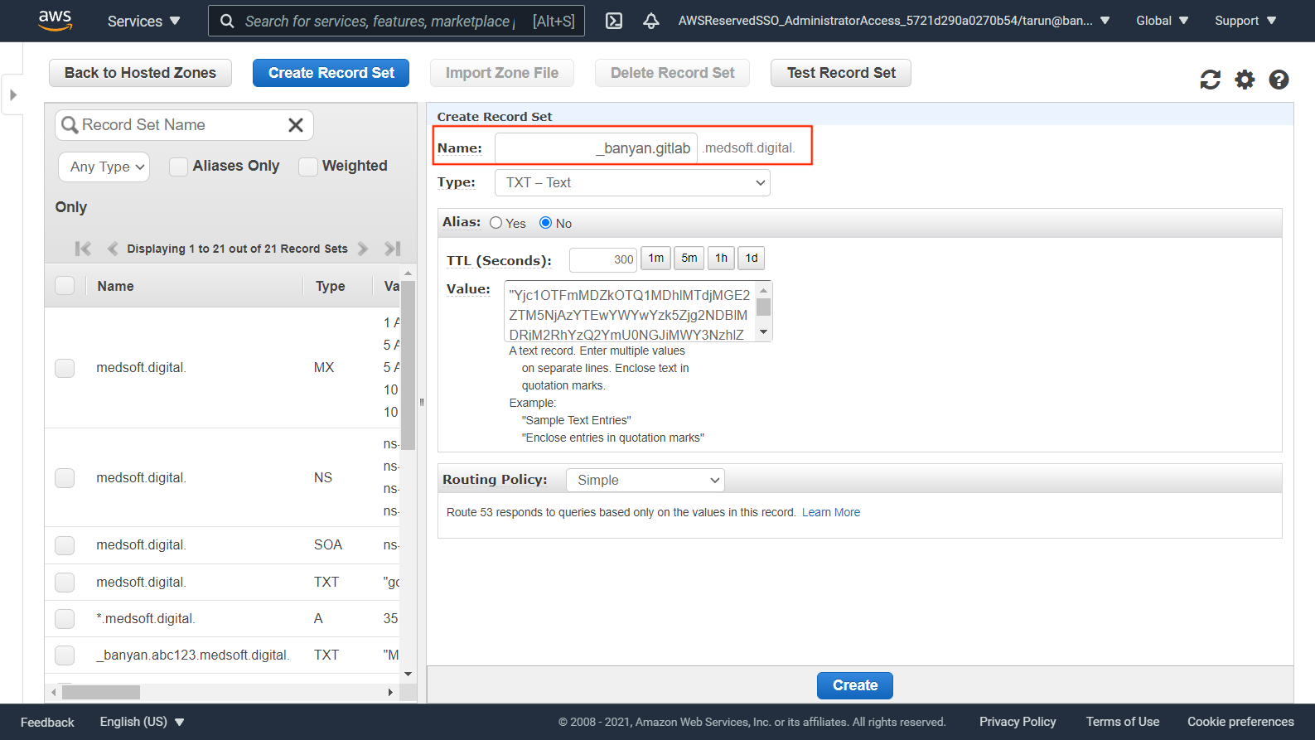Select the Yes radio for Alias
1315x740 pixels.
pyautogui.click(x=496, y=223)
